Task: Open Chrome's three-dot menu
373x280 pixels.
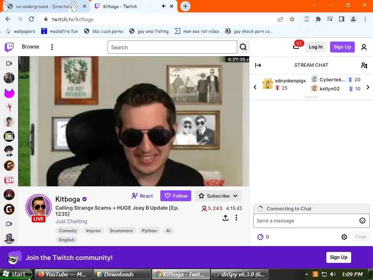Action: pyautogui.click(x=365, y=19)
